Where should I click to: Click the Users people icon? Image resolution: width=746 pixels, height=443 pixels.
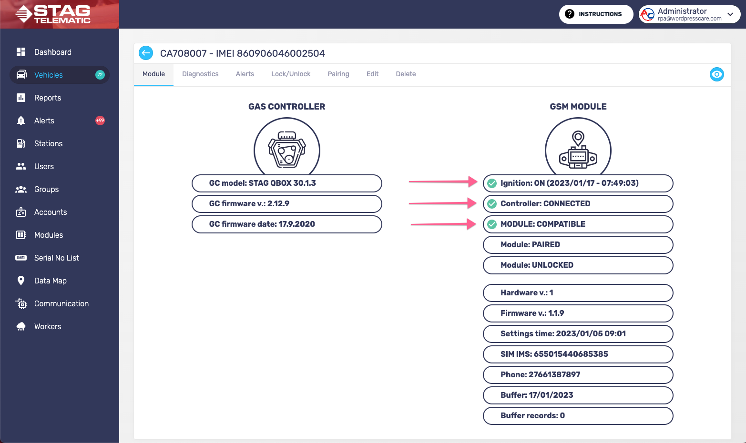click(x=21, y=166)
